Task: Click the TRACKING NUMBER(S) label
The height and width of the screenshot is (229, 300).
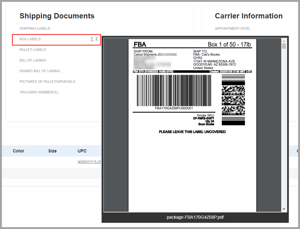Action: [39, 92]
